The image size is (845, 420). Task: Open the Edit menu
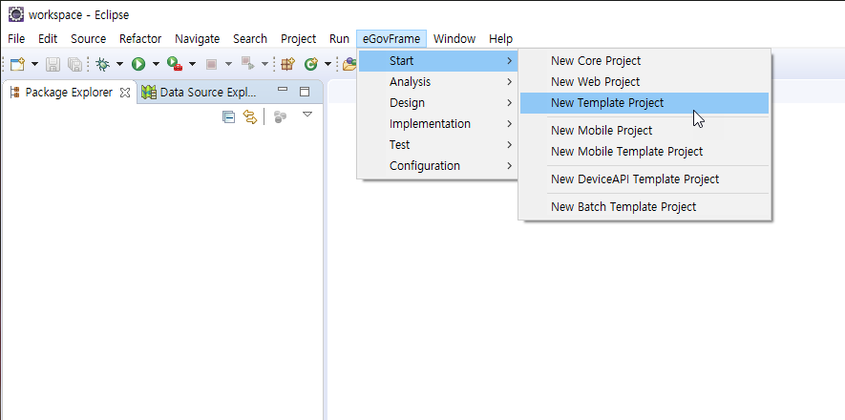coord(48,39)
